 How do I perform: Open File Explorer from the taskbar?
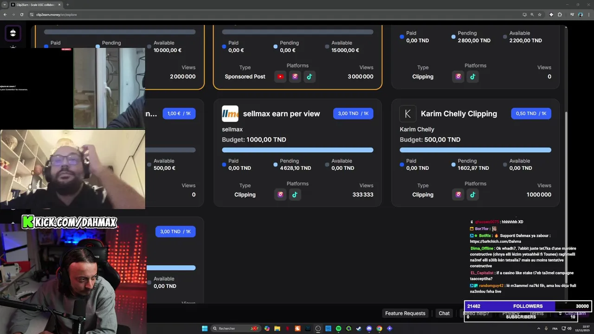tap(277, 328)
